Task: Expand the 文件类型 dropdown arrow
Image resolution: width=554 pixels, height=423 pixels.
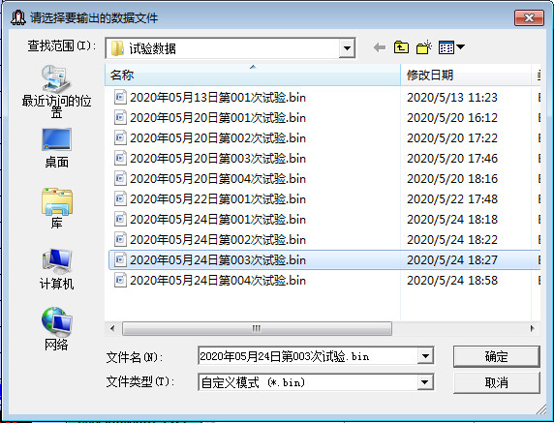Action: pyautogui.click(x=424, y=382)
